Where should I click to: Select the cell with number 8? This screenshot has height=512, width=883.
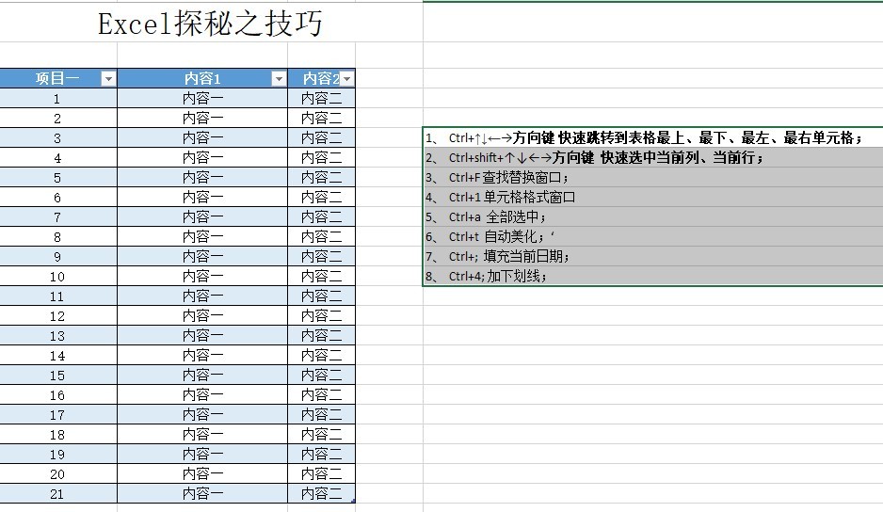57,236
